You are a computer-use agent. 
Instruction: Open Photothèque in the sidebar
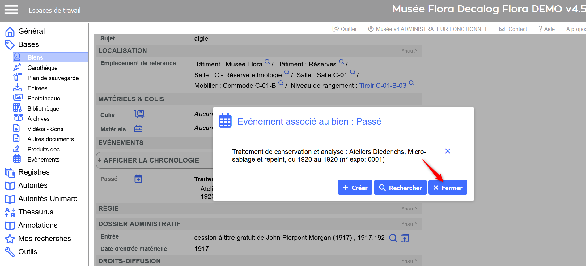pos(44,98)
